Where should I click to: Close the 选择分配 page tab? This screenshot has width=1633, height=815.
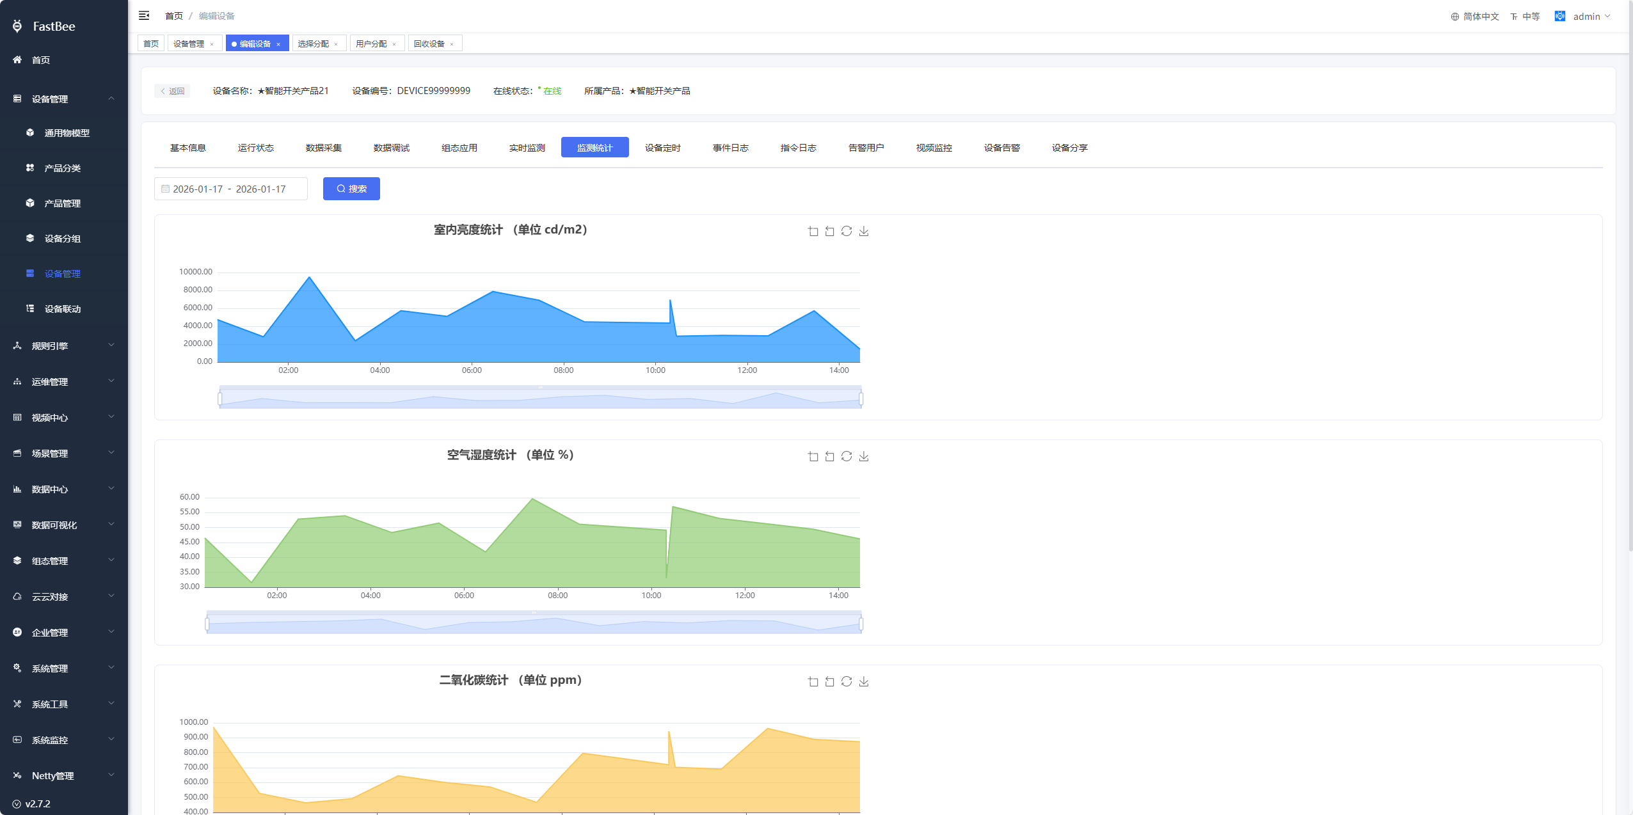click(336, 44)
